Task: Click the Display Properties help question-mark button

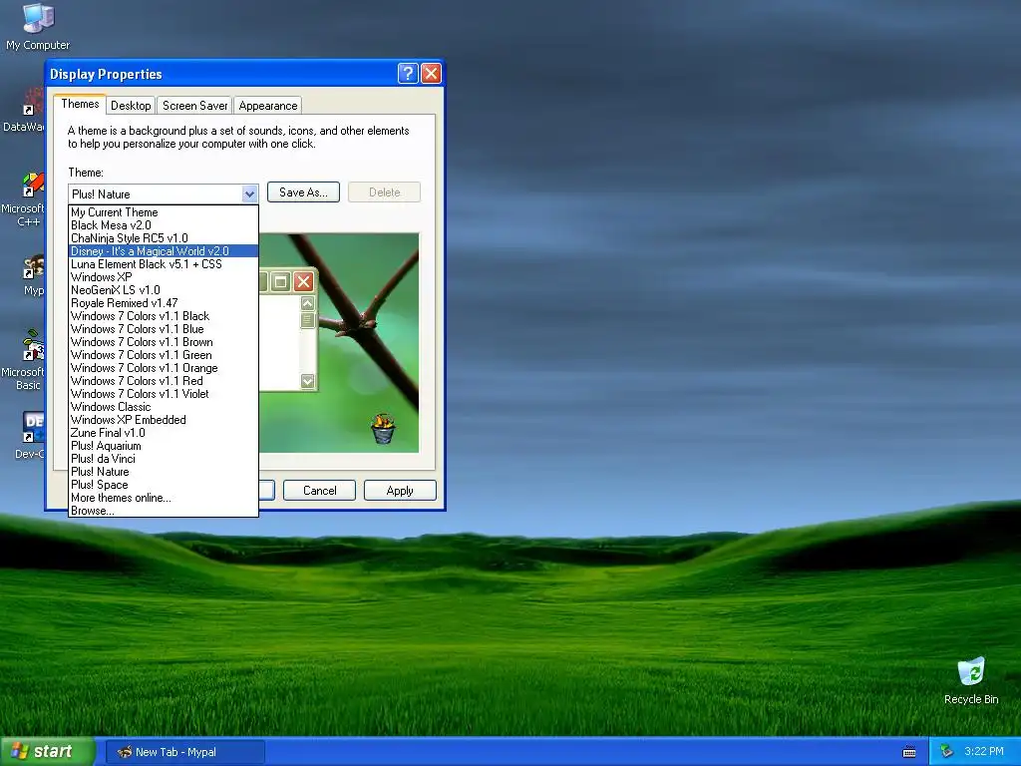Action: 408,73
